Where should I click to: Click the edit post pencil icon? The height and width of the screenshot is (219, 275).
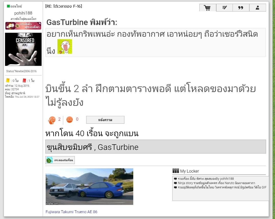pos(224,8)
